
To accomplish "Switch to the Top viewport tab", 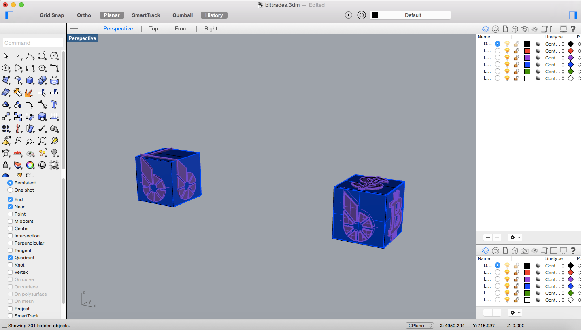I will coord(153,28).
